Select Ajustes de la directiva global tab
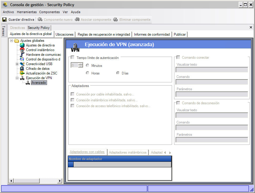Image resolution: width=255 pixels, height=193 pixels. [31, 34]
